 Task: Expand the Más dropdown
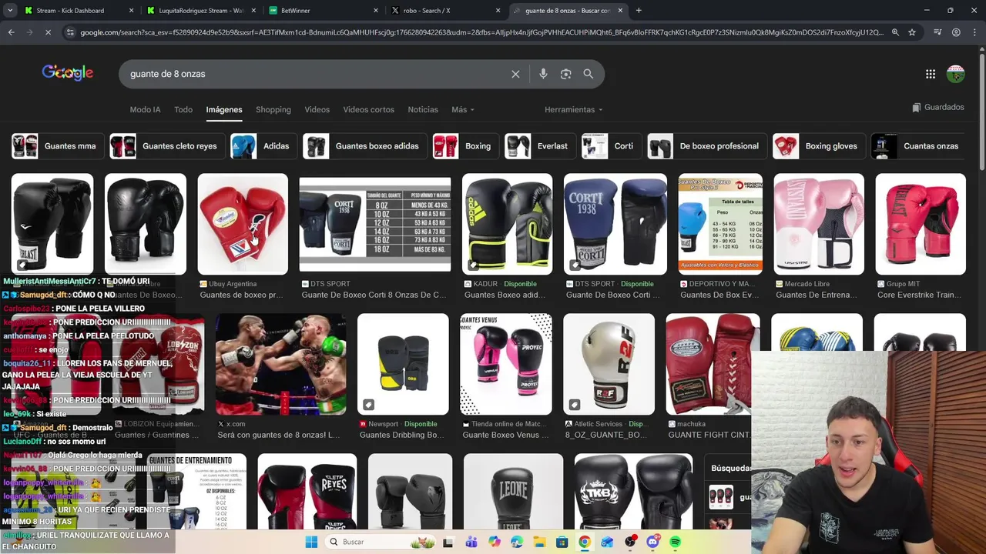click(x=463, y=109)
